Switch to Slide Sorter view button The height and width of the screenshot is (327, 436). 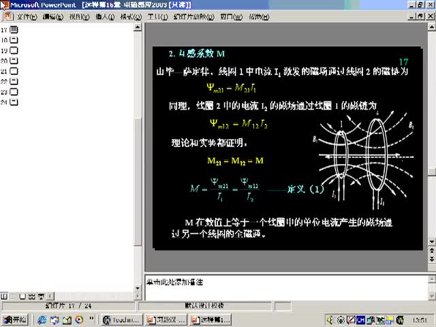[x=32, y=296]
